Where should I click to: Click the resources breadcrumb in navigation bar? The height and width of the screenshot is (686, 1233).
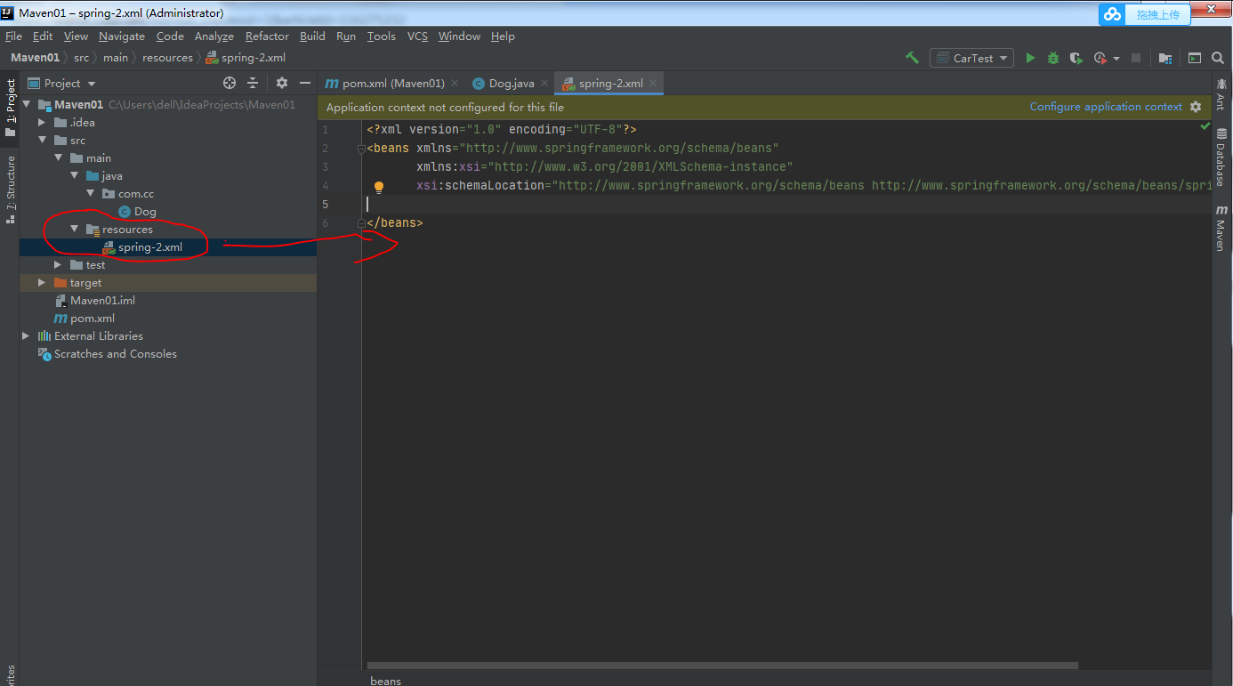click(x=167, y=58)
